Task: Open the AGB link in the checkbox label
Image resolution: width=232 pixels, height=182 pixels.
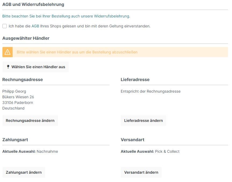Action: pos(35,26)
